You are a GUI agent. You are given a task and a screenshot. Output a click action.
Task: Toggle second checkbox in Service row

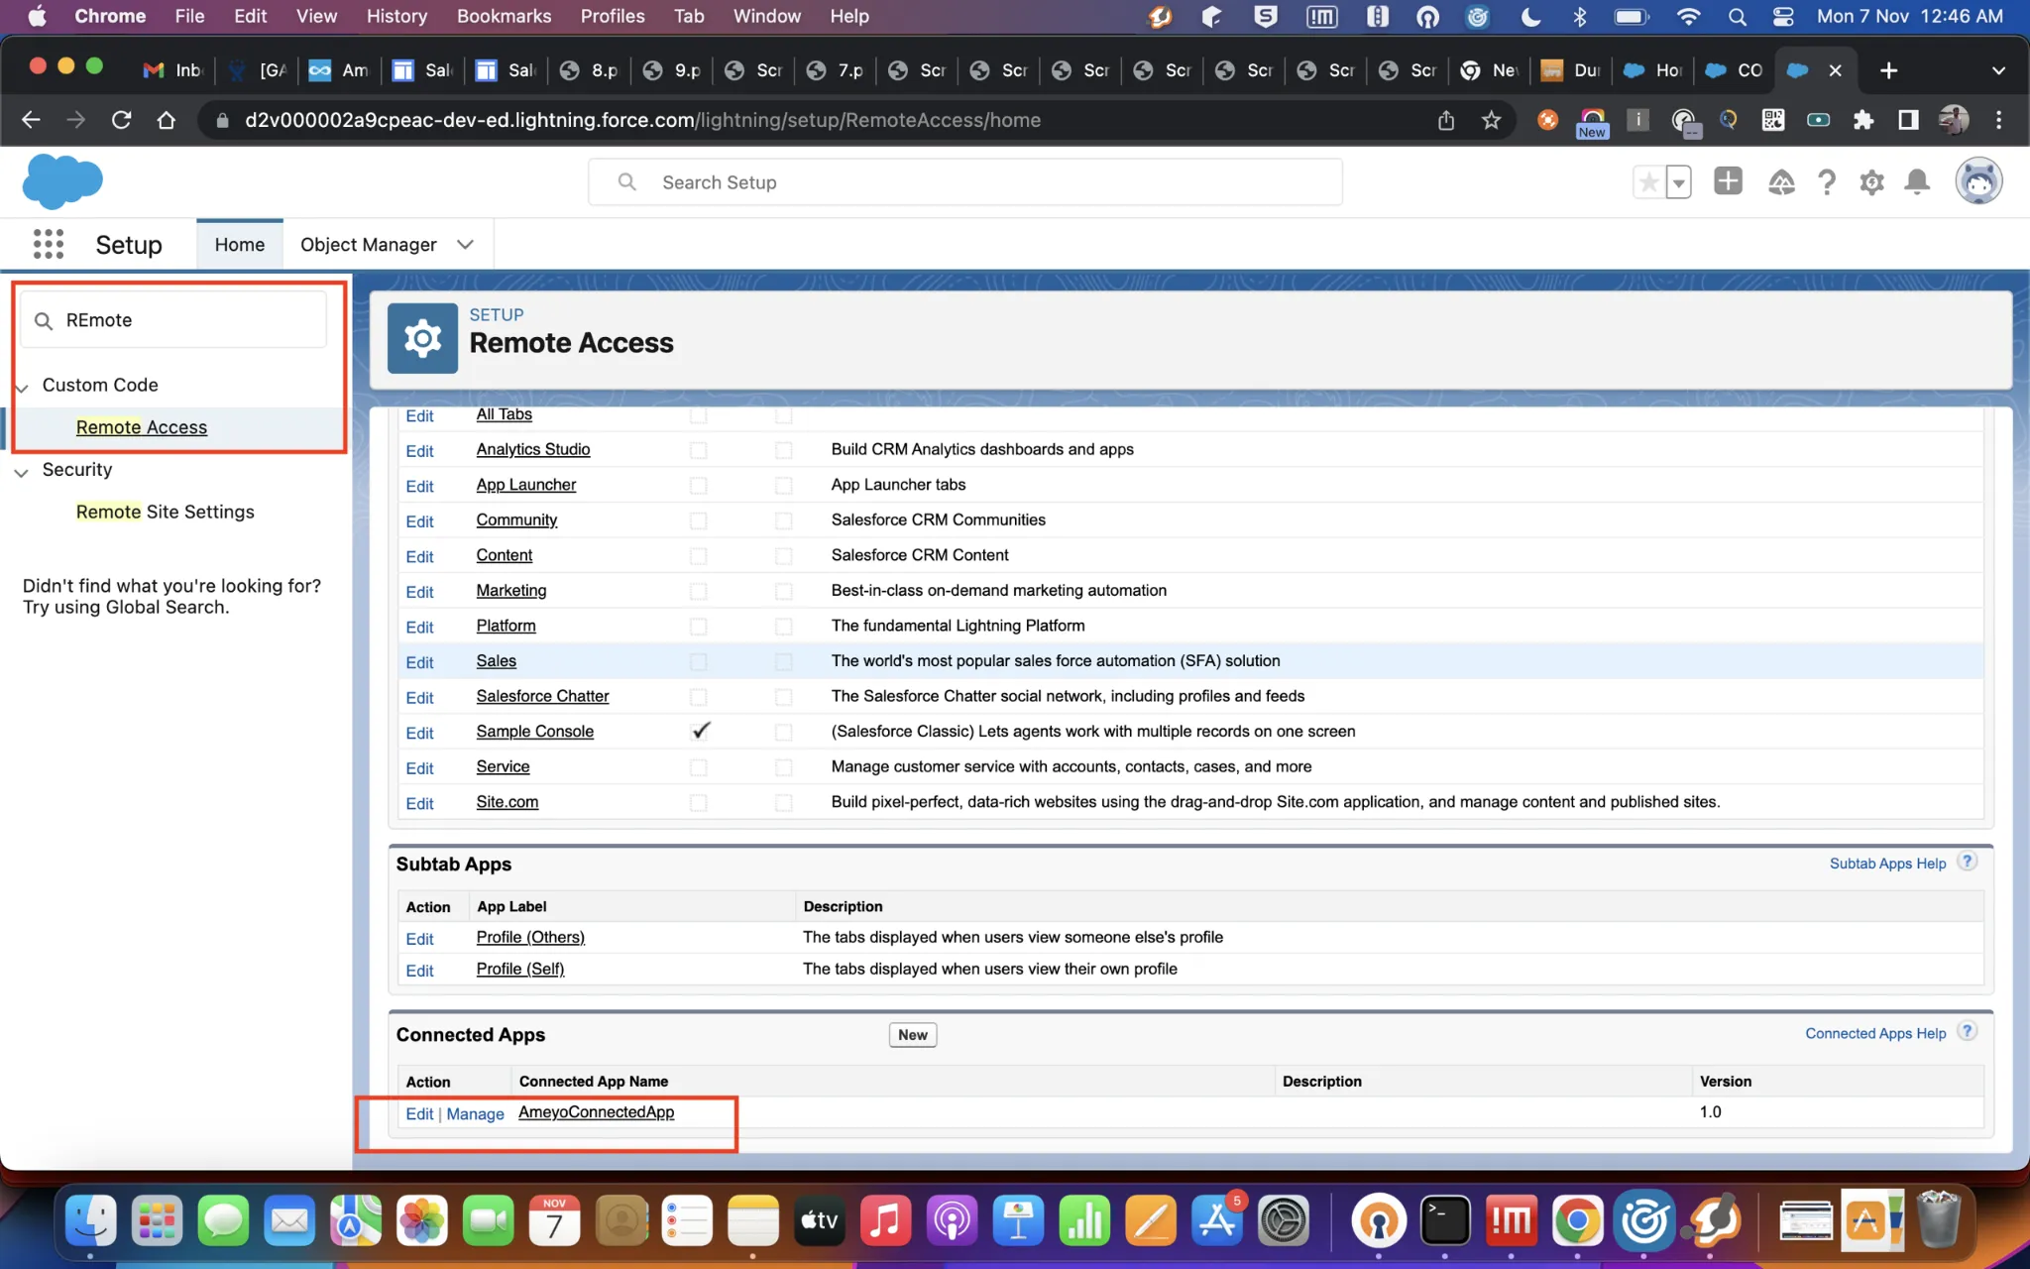coord(784,767)
